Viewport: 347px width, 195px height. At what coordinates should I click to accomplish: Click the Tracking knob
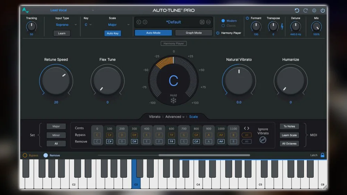coord(32,27)
